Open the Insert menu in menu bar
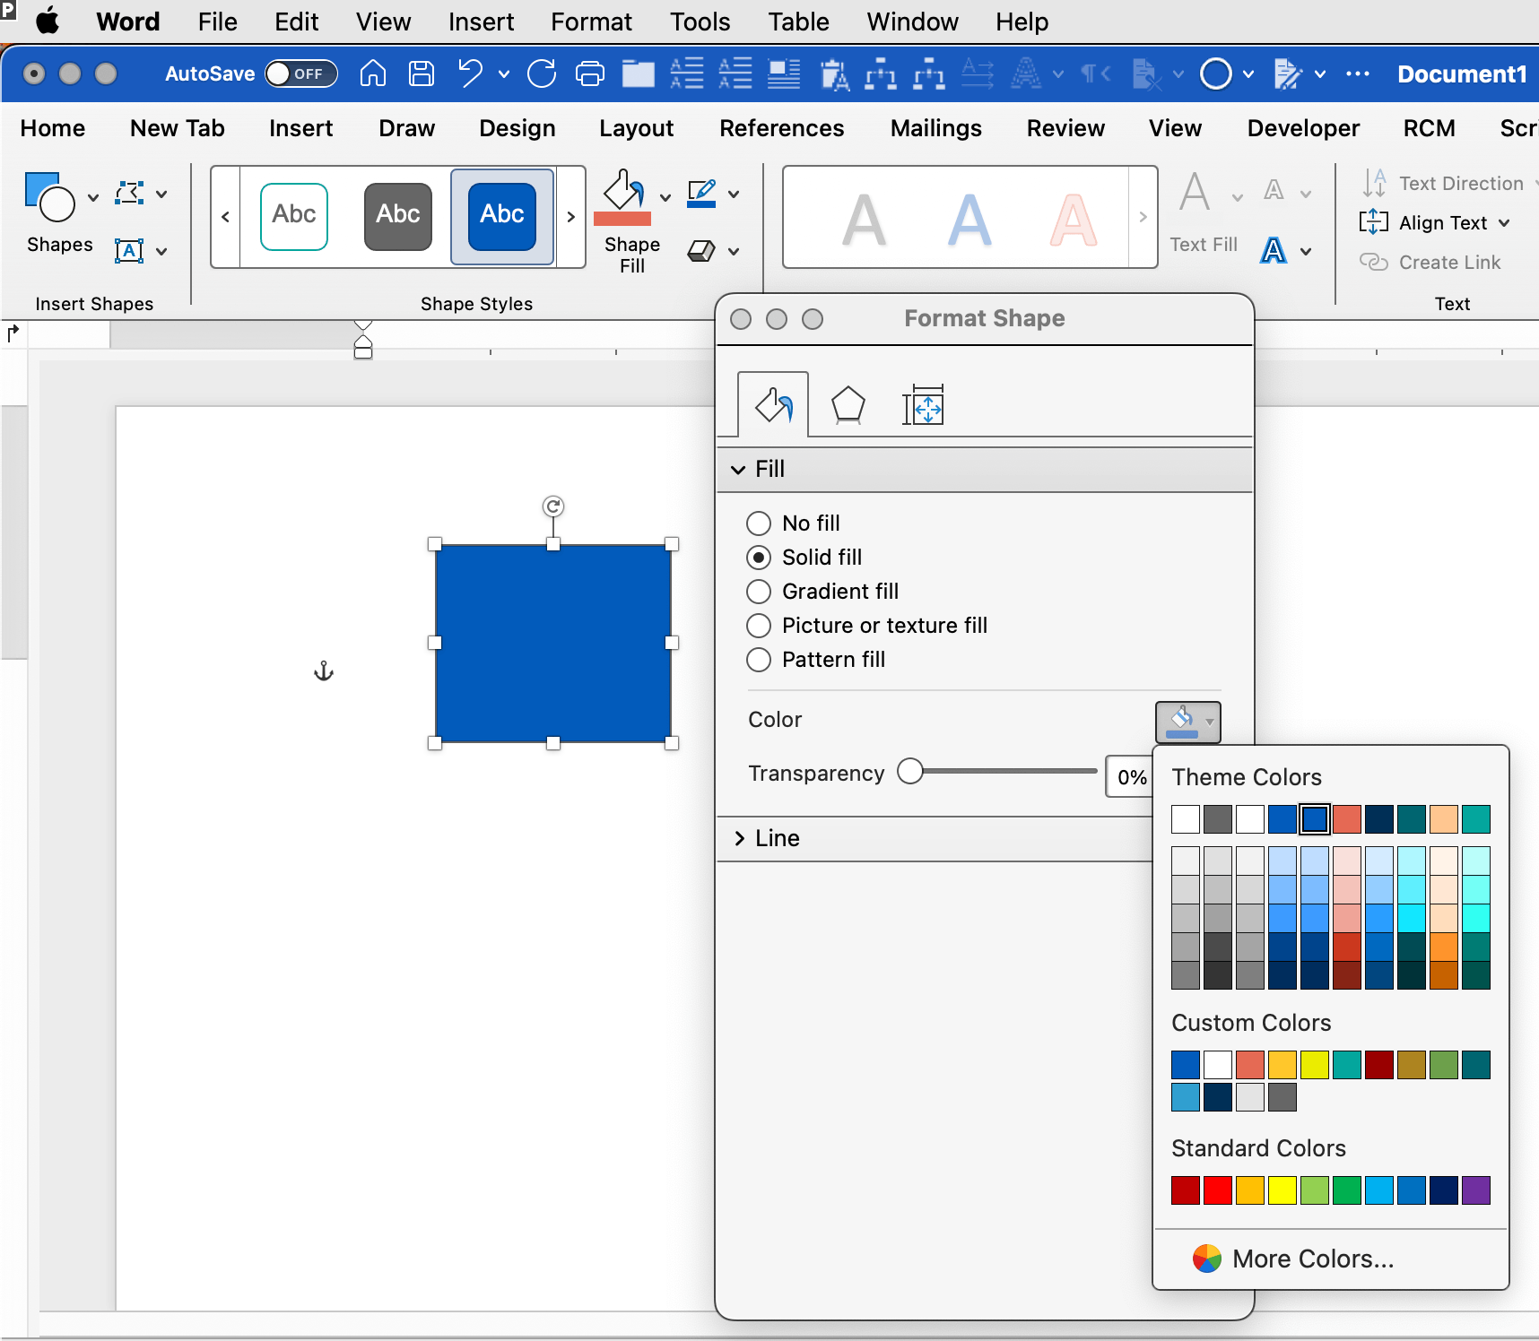Viewport: 1539px width, 1341px height. pyautogui.click(x=481, y=22)
